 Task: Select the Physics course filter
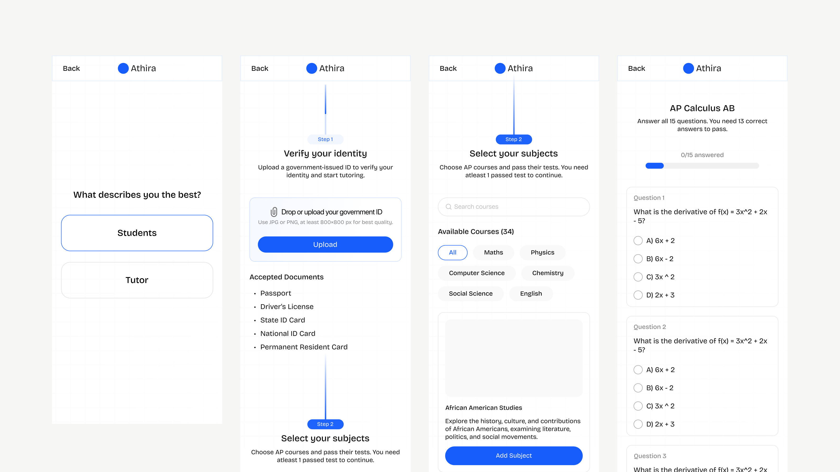click(x=542, y=253)
